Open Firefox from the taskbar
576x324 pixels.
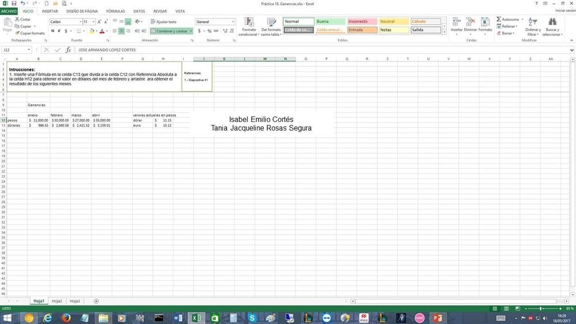click(x=66, y=318)
